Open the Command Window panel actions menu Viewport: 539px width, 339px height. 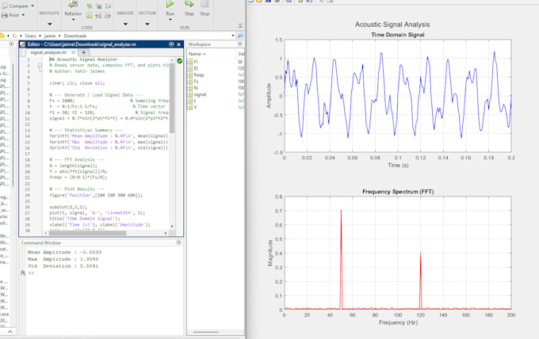tap(179, 242)
